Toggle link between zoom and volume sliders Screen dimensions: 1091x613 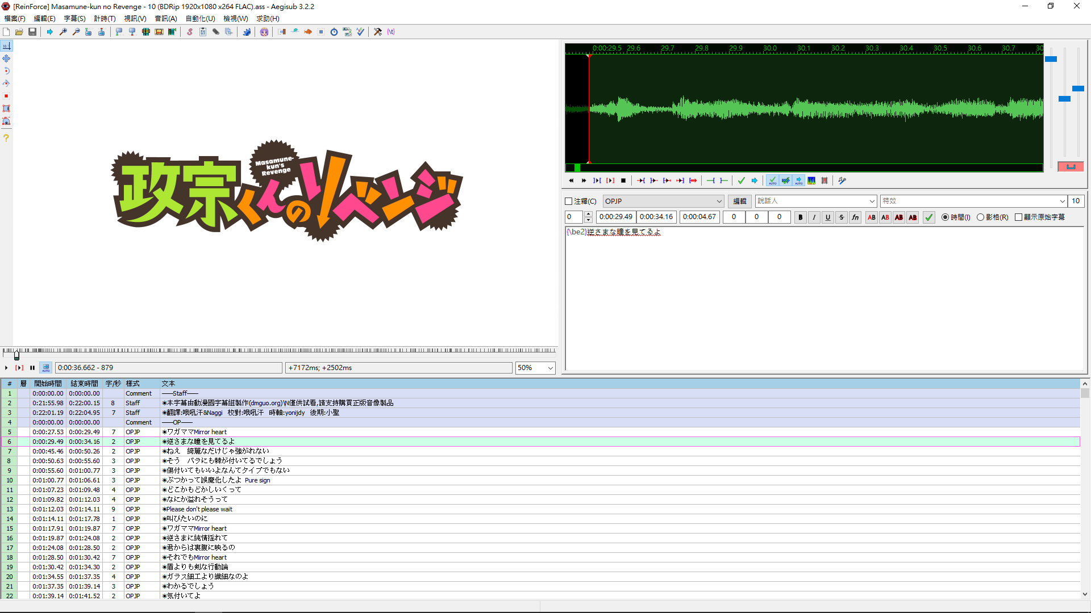[1071, 166]
